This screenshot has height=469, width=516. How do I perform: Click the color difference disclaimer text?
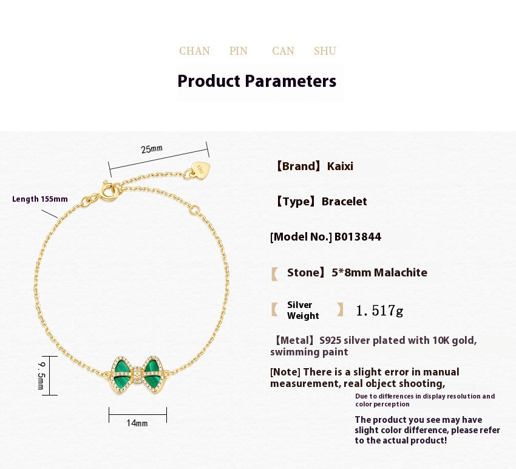click(x=427, y=430)
